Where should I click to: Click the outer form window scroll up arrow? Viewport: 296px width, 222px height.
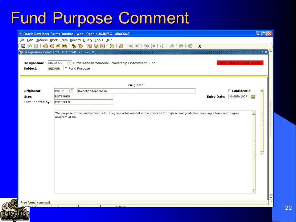(x=271, y=51)
